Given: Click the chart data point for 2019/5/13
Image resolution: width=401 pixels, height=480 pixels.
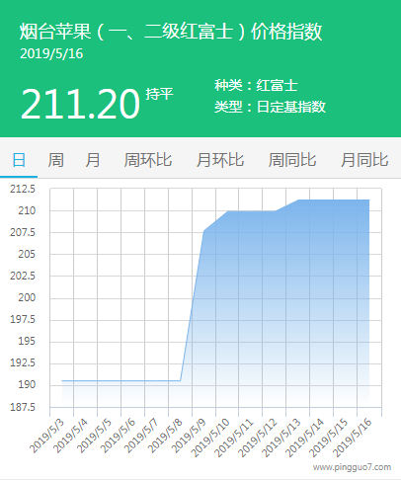Looking at the screenshot, I should pyautogui.click(x=298, y=200).
